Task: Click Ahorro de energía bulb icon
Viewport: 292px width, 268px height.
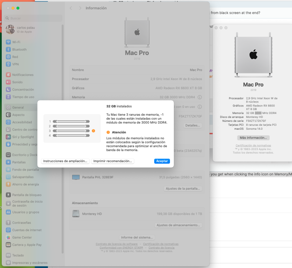Action: 8,184
